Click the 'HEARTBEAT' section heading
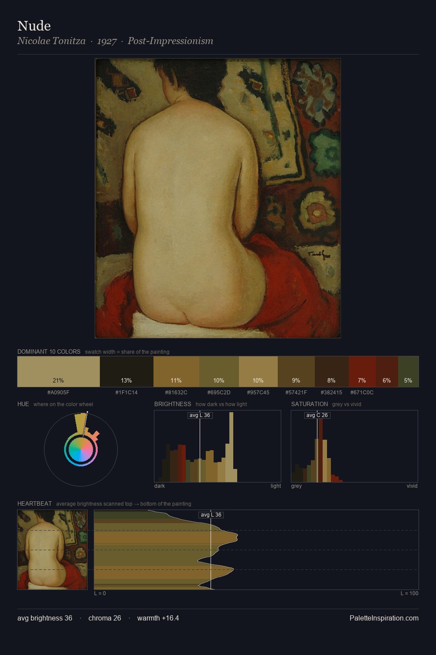This screenshot has height=655, width=436. pos(34,503)
